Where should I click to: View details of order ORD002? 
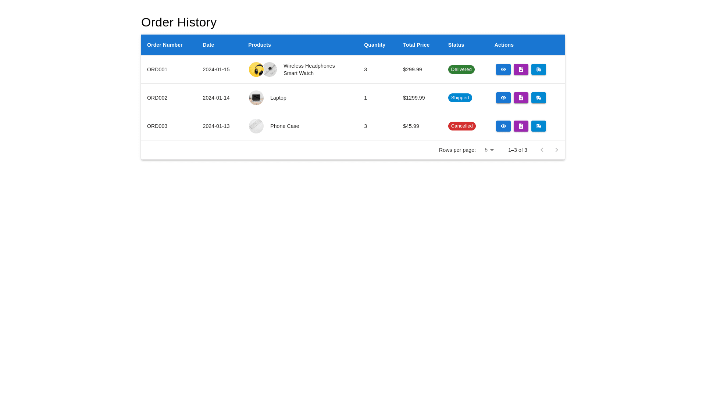[x=503, y=98]
